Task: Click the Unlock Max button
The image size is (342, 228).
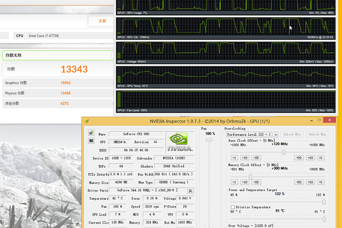Action: click(x=318, y=134)
